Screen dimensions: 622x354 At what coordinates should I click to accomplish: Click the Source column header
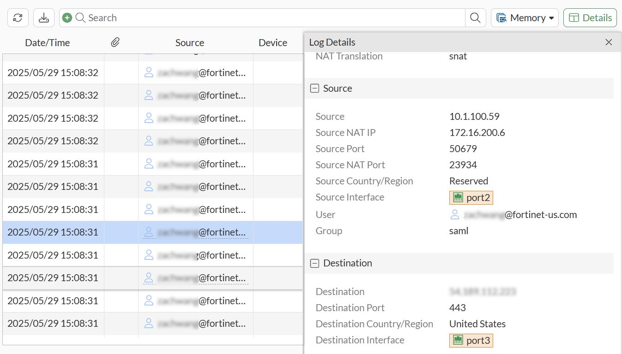click(x=189, y=43)
